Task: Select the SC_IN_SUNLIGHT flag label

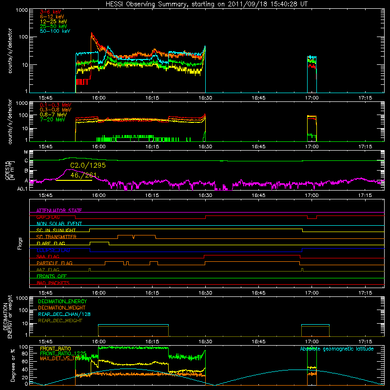Action: (56, 230)
